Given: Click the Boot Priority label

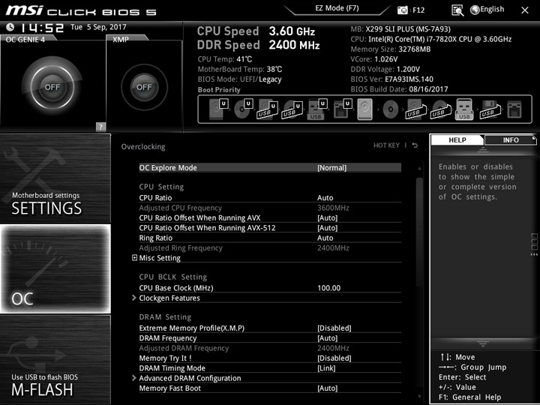Looking at the screenshot, I should point(219,89).
